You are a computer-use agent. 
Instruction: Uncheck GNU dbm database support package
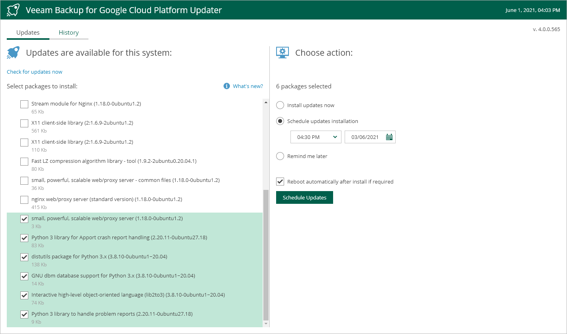[24, 276]
